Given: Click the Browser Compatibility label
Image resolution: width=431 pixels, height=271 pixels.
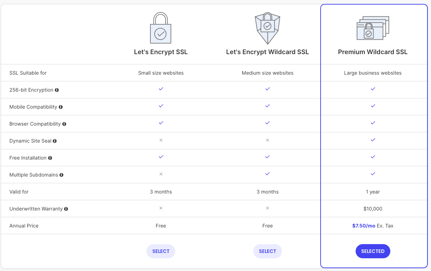Looking at the screenshot, I should tap(35, 124).
